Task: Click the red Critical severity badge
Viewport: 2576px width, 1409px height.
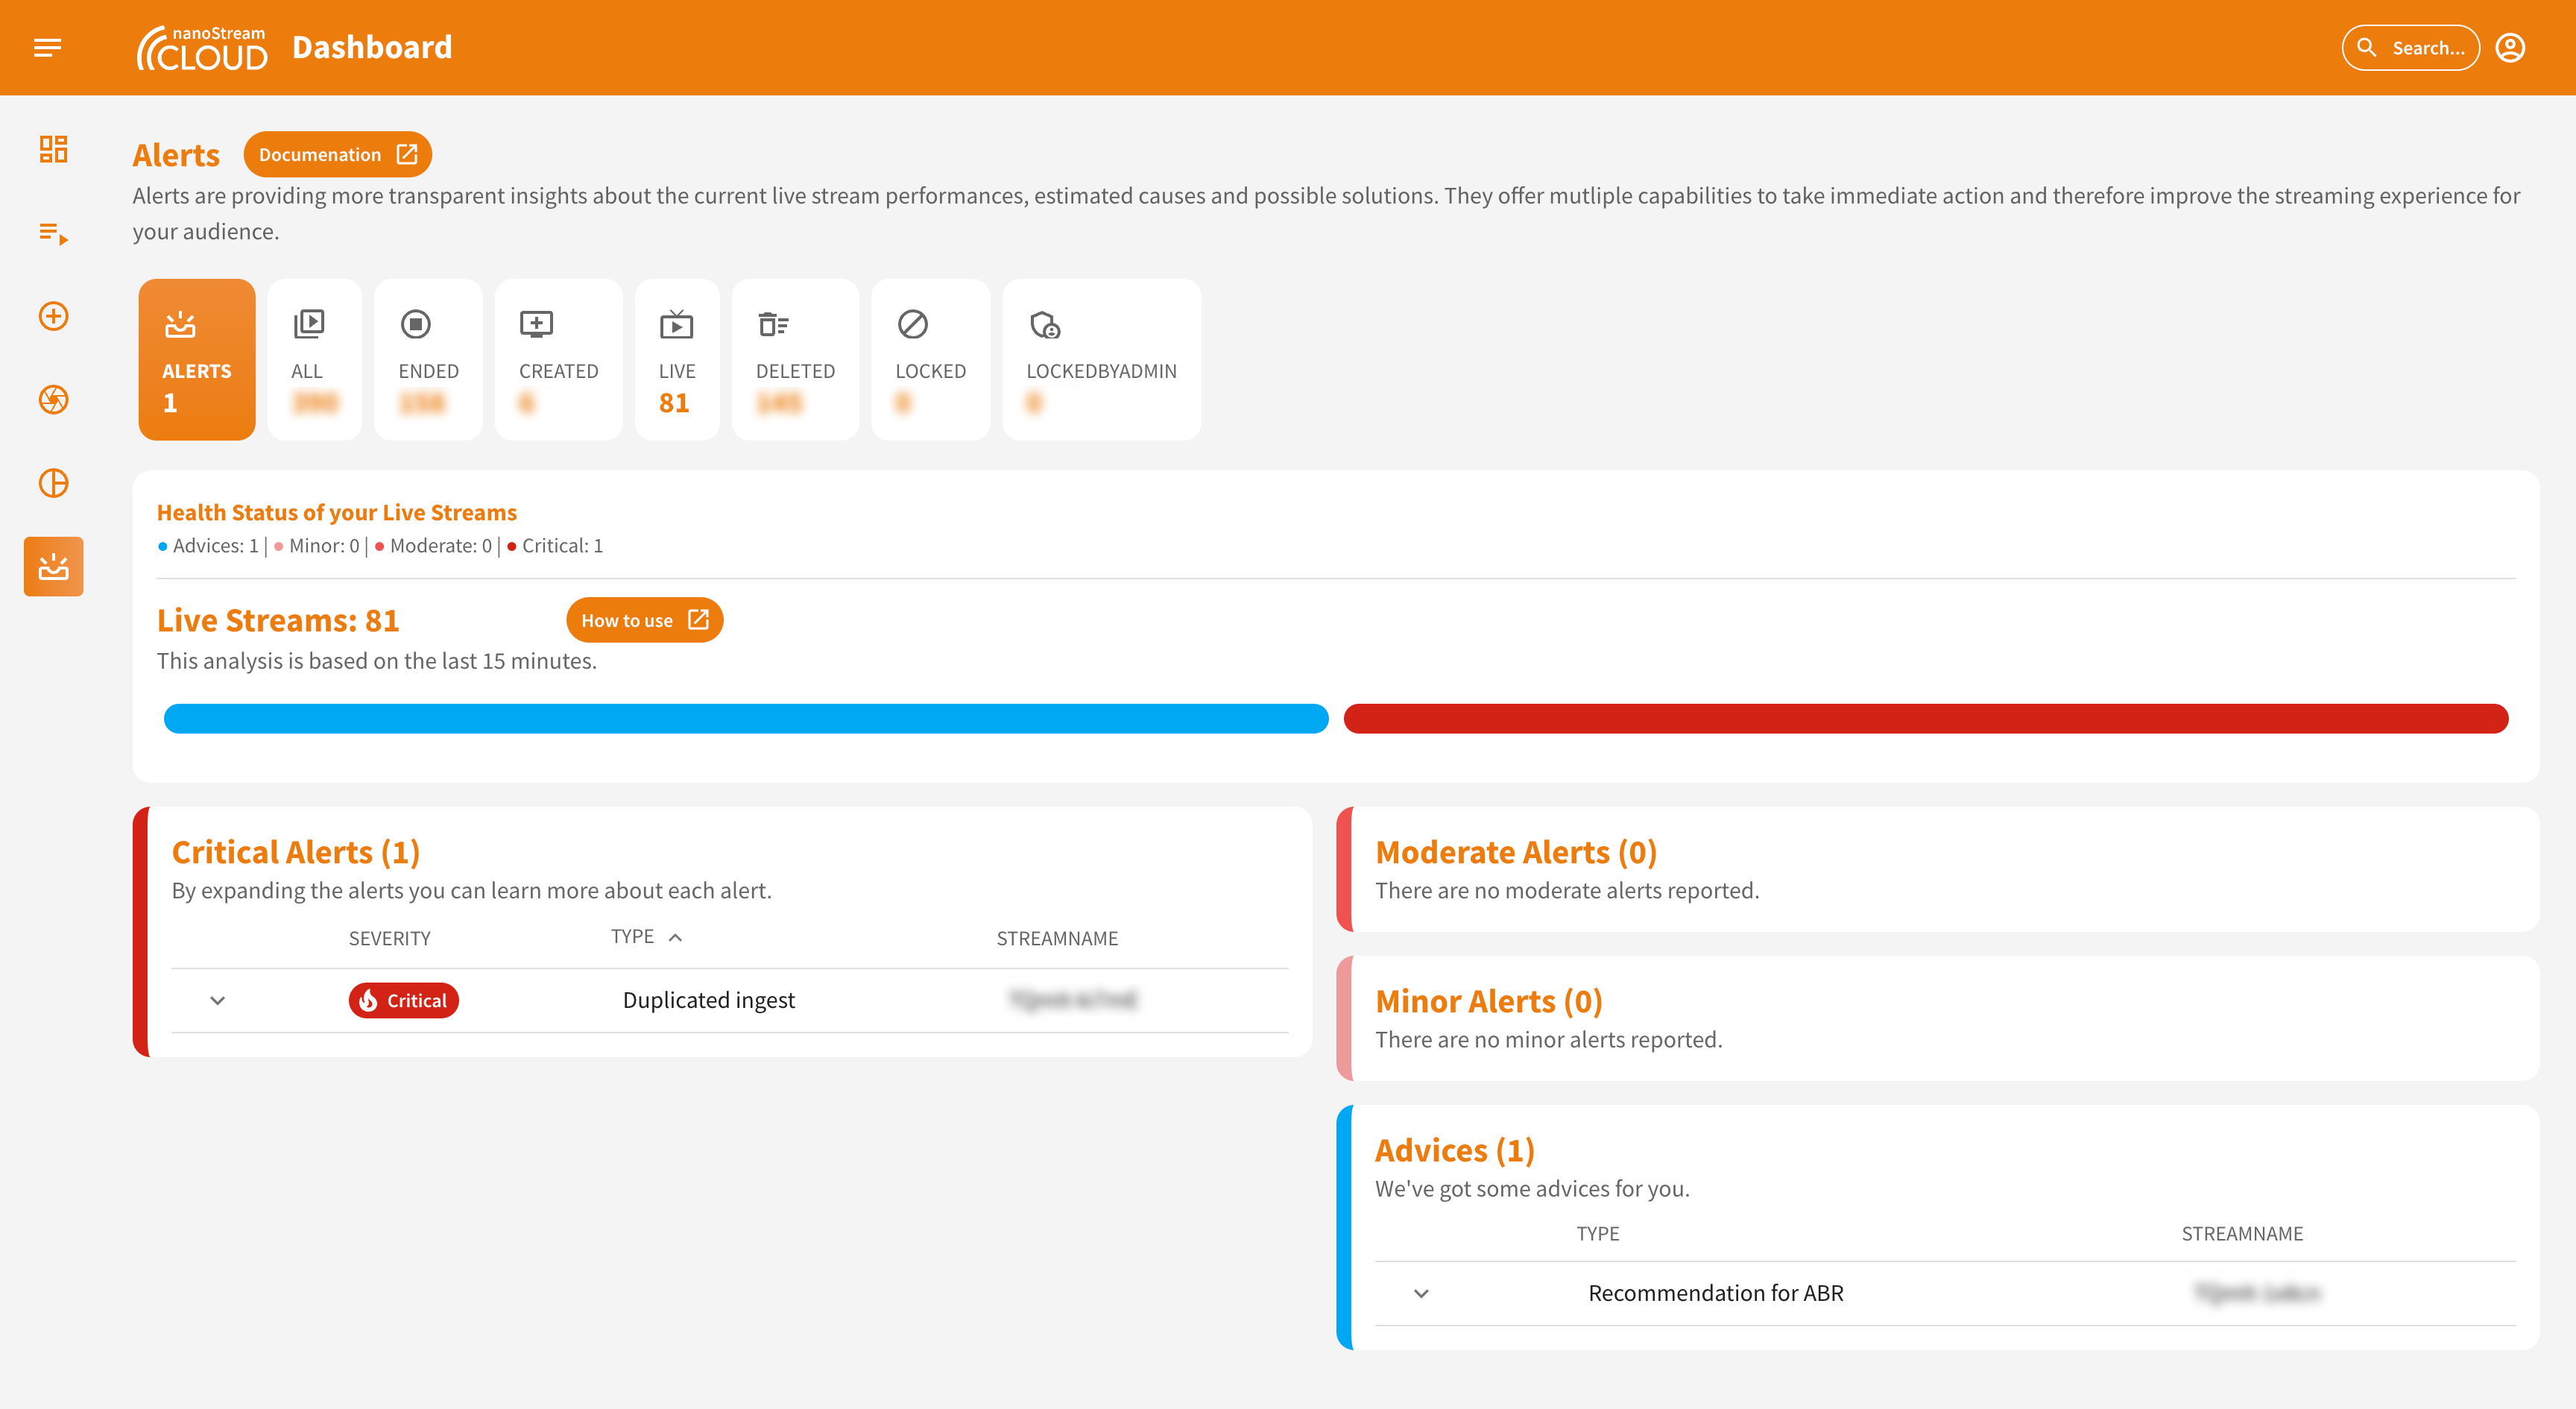Action: [403, 1000]
